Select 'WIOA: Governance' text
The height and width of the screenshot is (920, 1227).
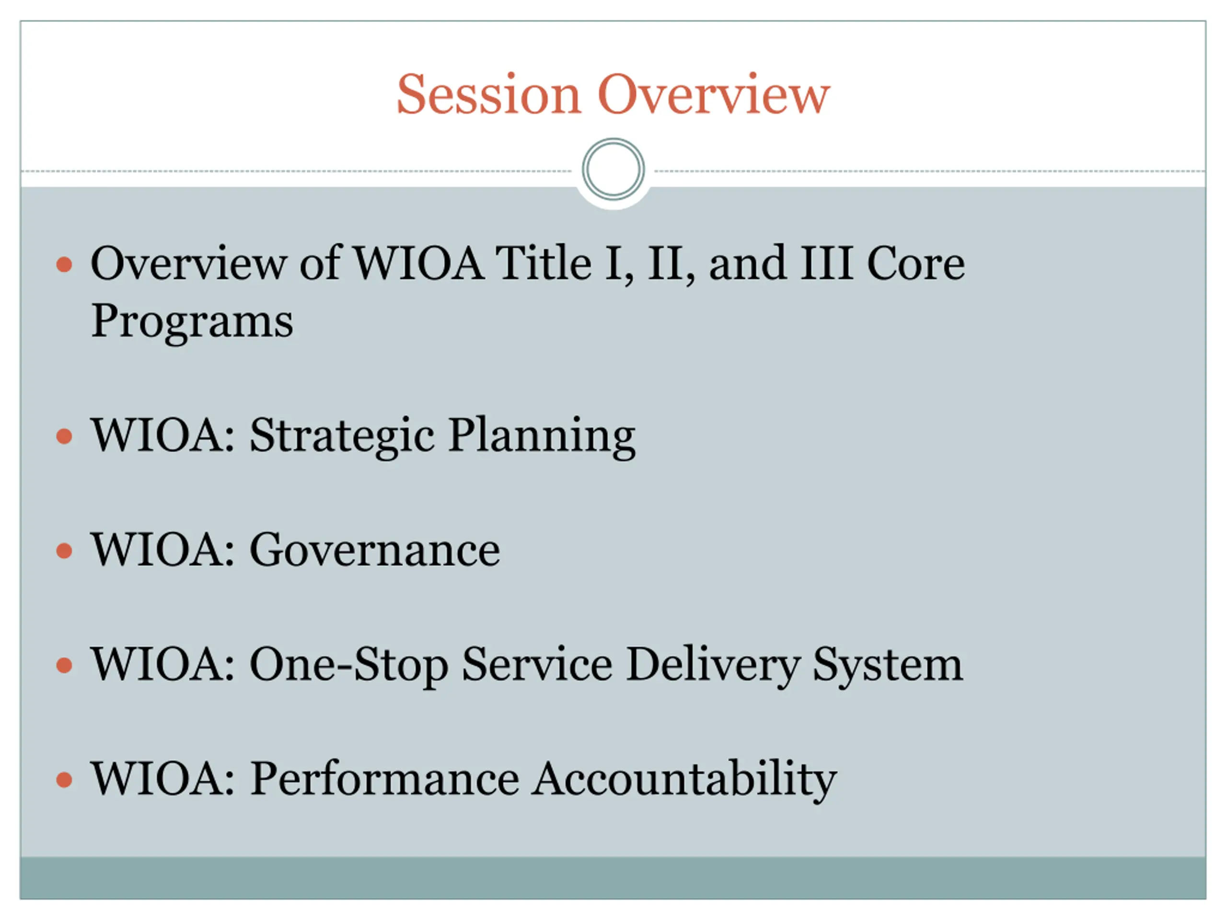[x=296, y=550]
